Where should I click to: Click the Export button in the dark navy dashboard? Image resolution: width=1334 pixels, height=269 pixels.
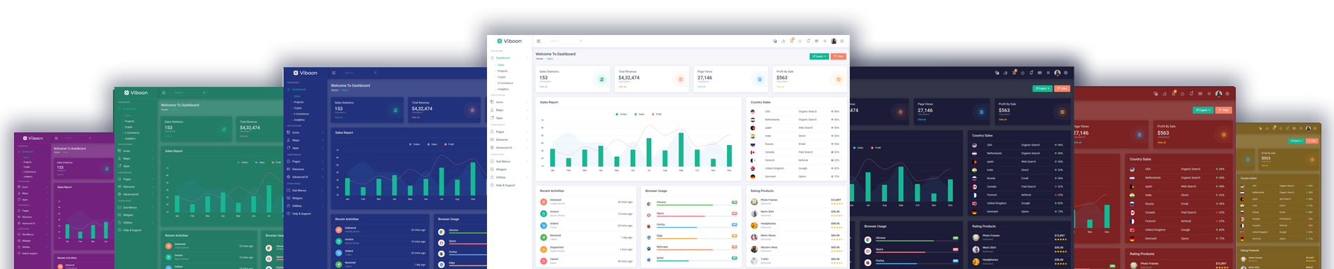coord(1042,88)
